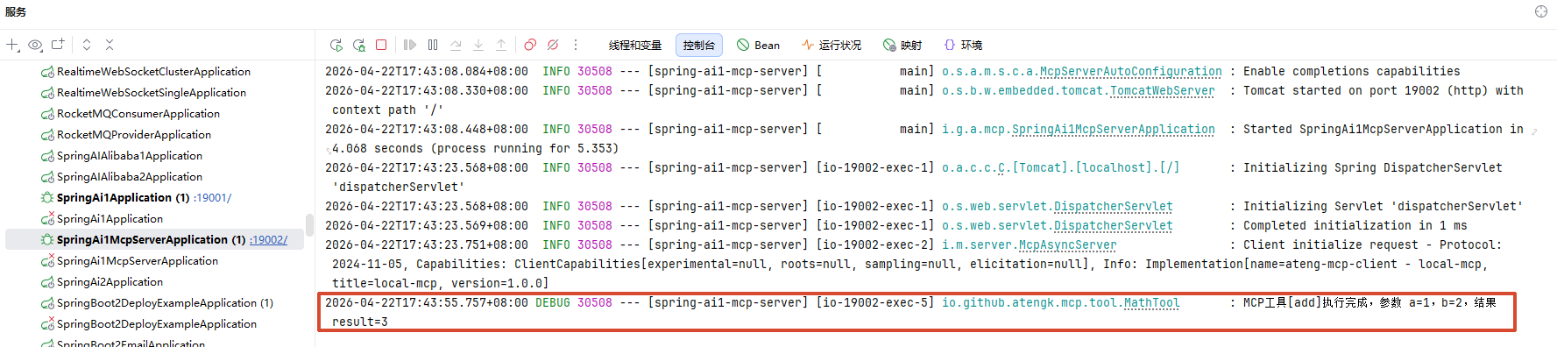Click the step out up-arrow icon
Screen dimensions: 1557x347
pyautogui.click(x=501, y=45)
